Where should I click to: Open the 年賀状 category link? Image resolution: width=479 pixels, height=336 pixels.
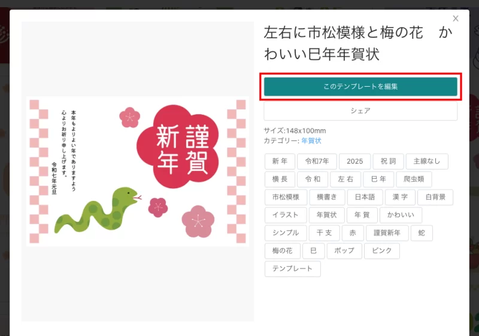(311, 140)
